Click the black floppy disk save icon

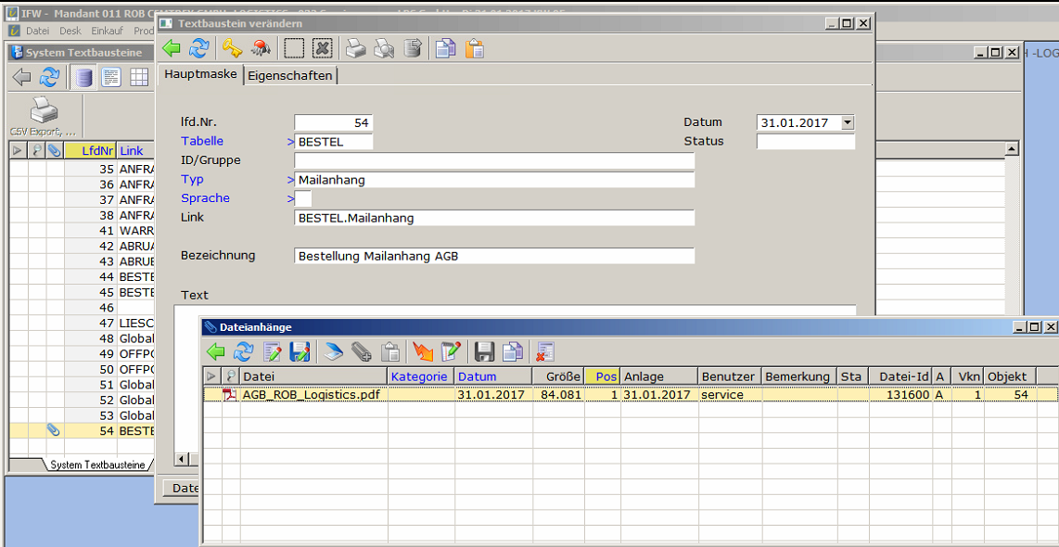[484, 351]
